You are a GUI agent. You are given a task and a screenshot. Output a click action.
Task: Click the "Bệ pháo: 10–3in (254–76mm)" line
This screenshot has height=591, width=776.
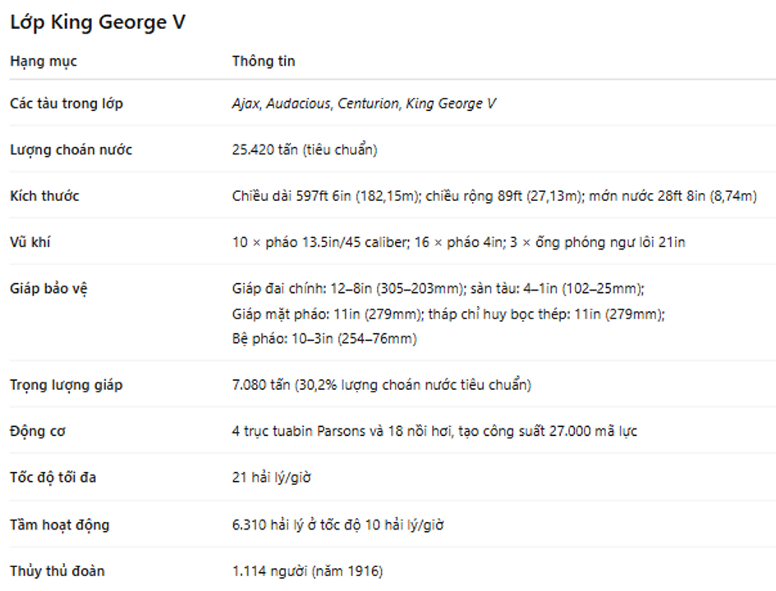click(x=324, y=338)
